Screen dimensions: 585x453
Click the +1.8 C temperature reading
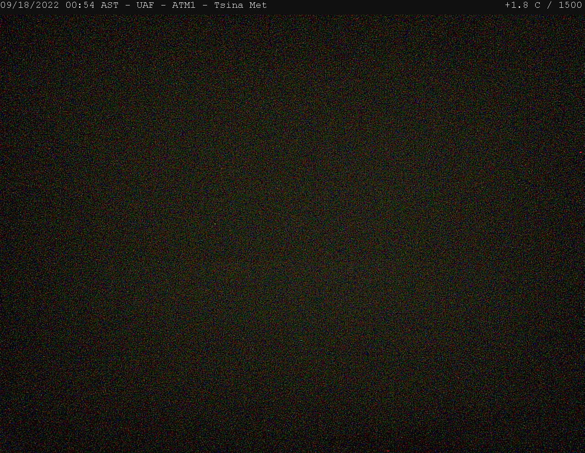tap(522, 5)
